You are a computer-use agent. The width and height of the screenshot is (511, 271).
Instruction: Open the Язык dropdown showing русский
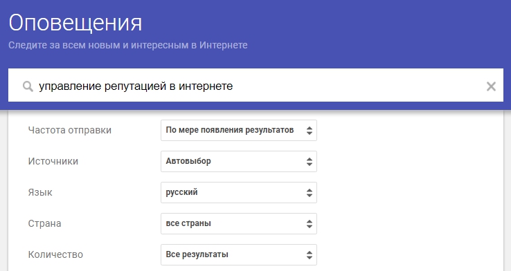[x=239, y=193]
